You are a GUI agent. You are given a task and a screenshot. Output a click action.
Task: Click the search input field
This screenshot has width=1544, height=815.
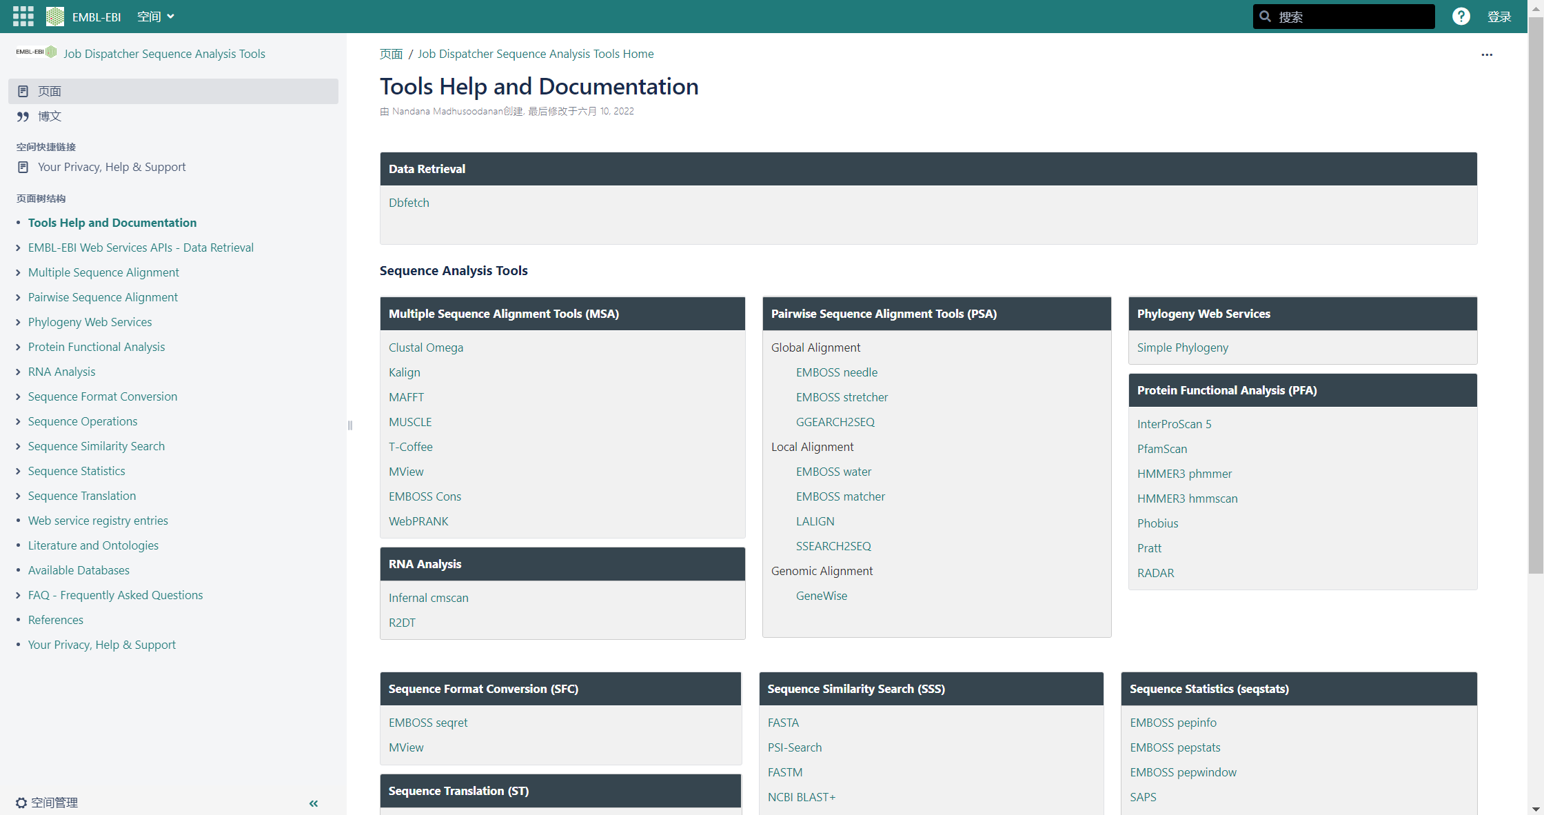pos(1343,17)
